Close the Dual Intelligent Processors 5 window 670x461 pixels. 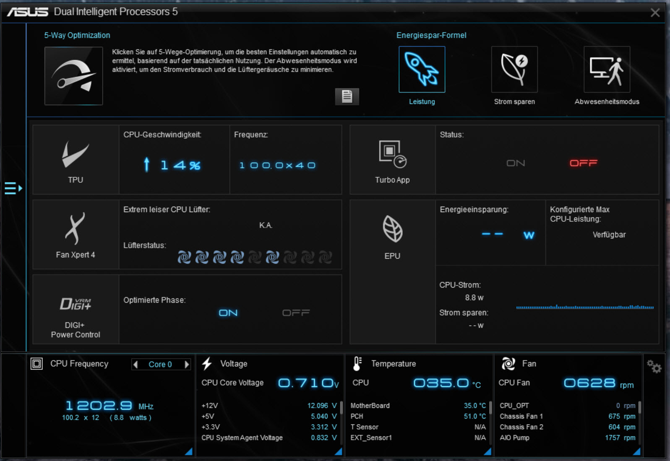[x=655, y=13]
